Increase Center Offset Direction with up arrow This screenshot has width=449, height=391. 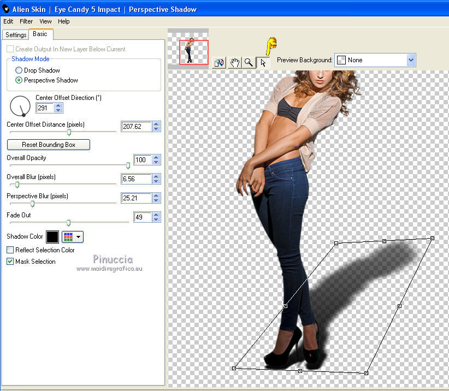(58, 105)
